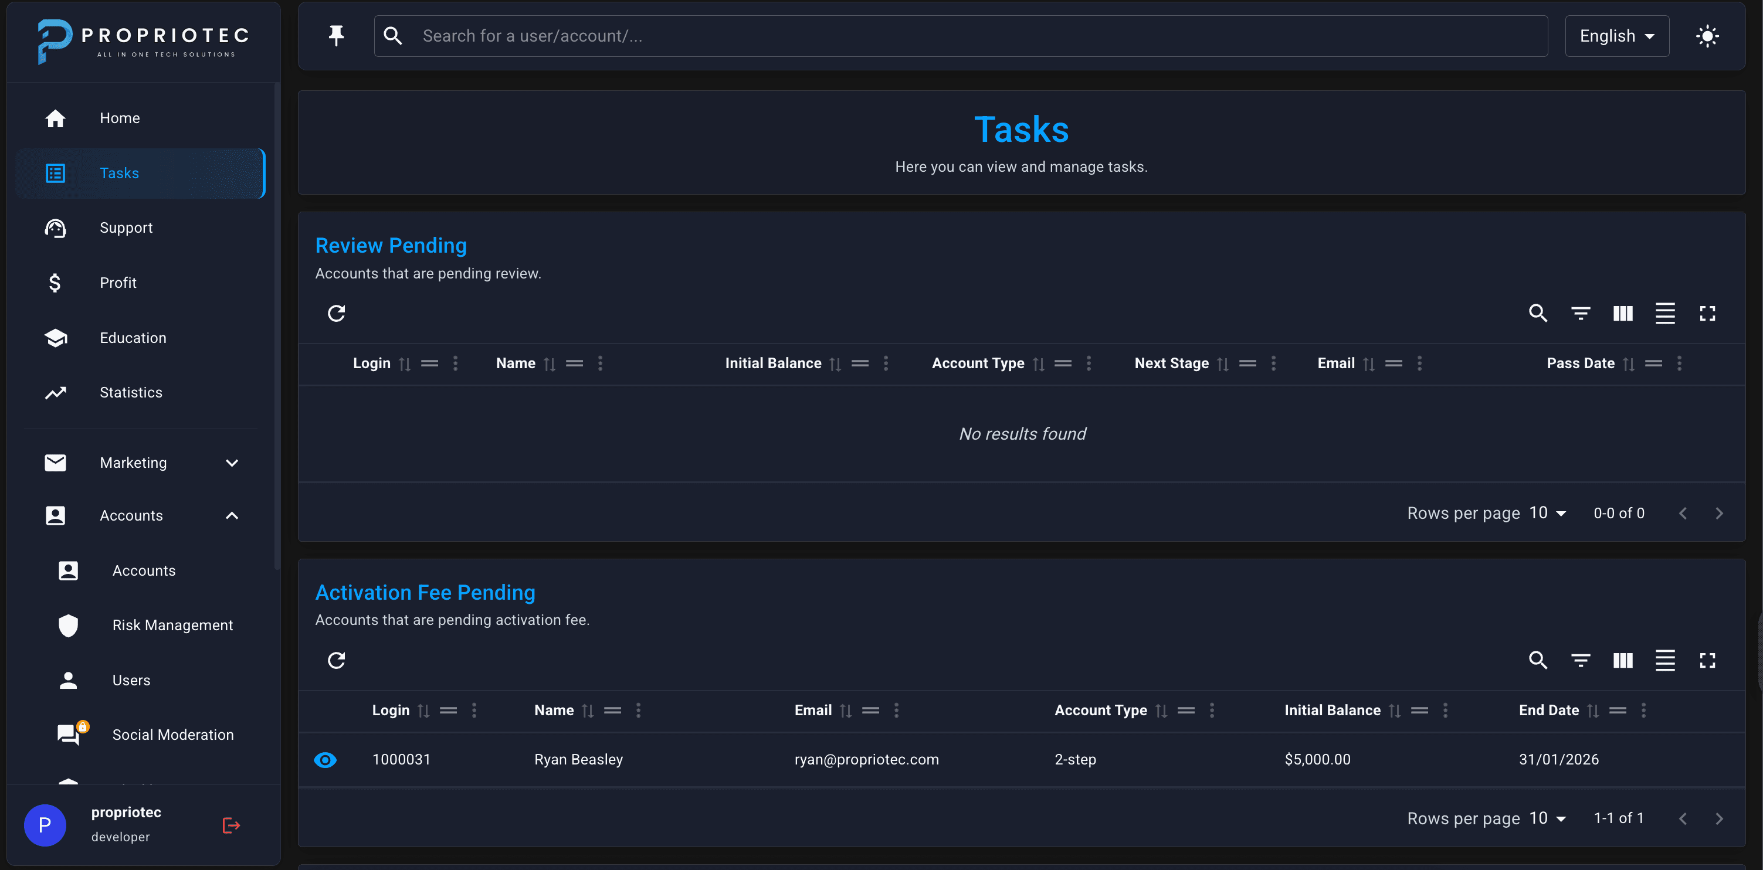Click the 31/01/2026 end date cell

1559,760
